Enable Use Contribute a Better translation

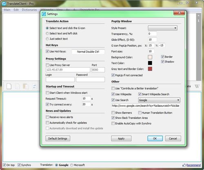113,88
